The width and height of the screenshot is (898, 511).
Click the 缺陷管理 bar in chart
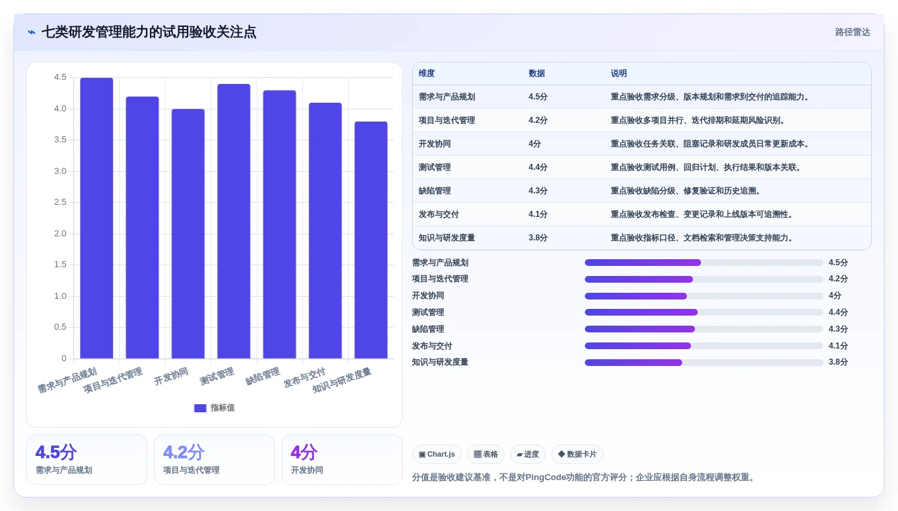[x=280, y=224]
